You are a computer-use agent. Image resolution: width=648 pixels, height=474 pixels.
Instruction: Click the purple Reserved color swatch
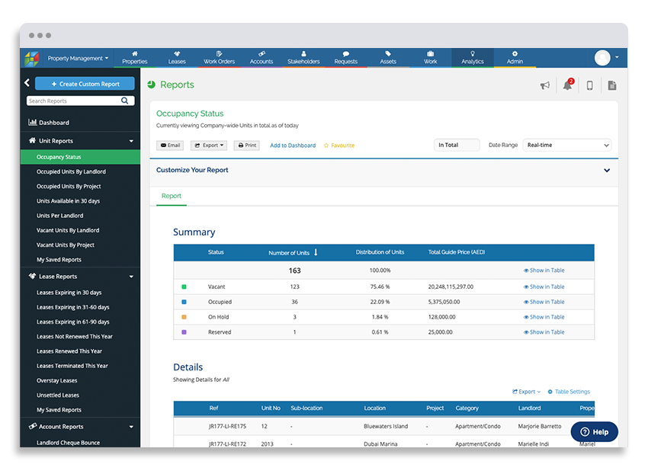(184, 331)
